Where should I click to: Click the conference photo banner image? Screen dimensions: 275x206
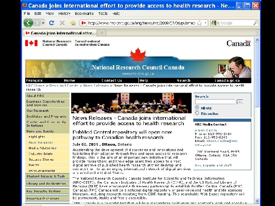coord(131,103)
